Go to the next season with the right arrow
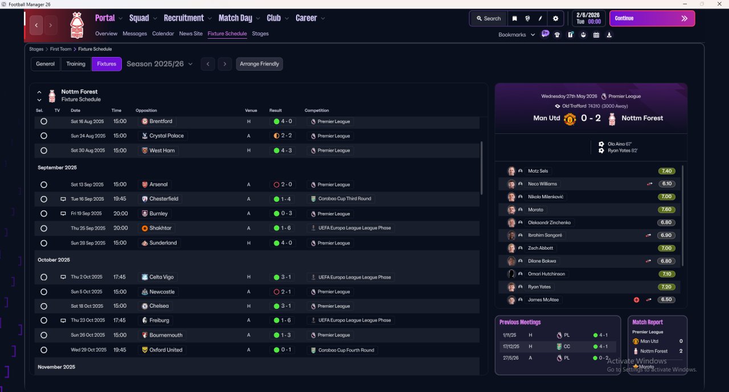Viewport: 729px width, 392px height. pyautogui.click(x=225, y=64)
